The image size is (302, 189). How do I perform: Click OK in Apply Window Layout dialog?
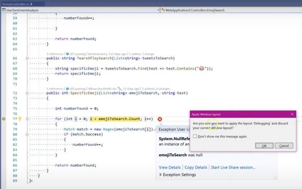click(x=265, y=145)
